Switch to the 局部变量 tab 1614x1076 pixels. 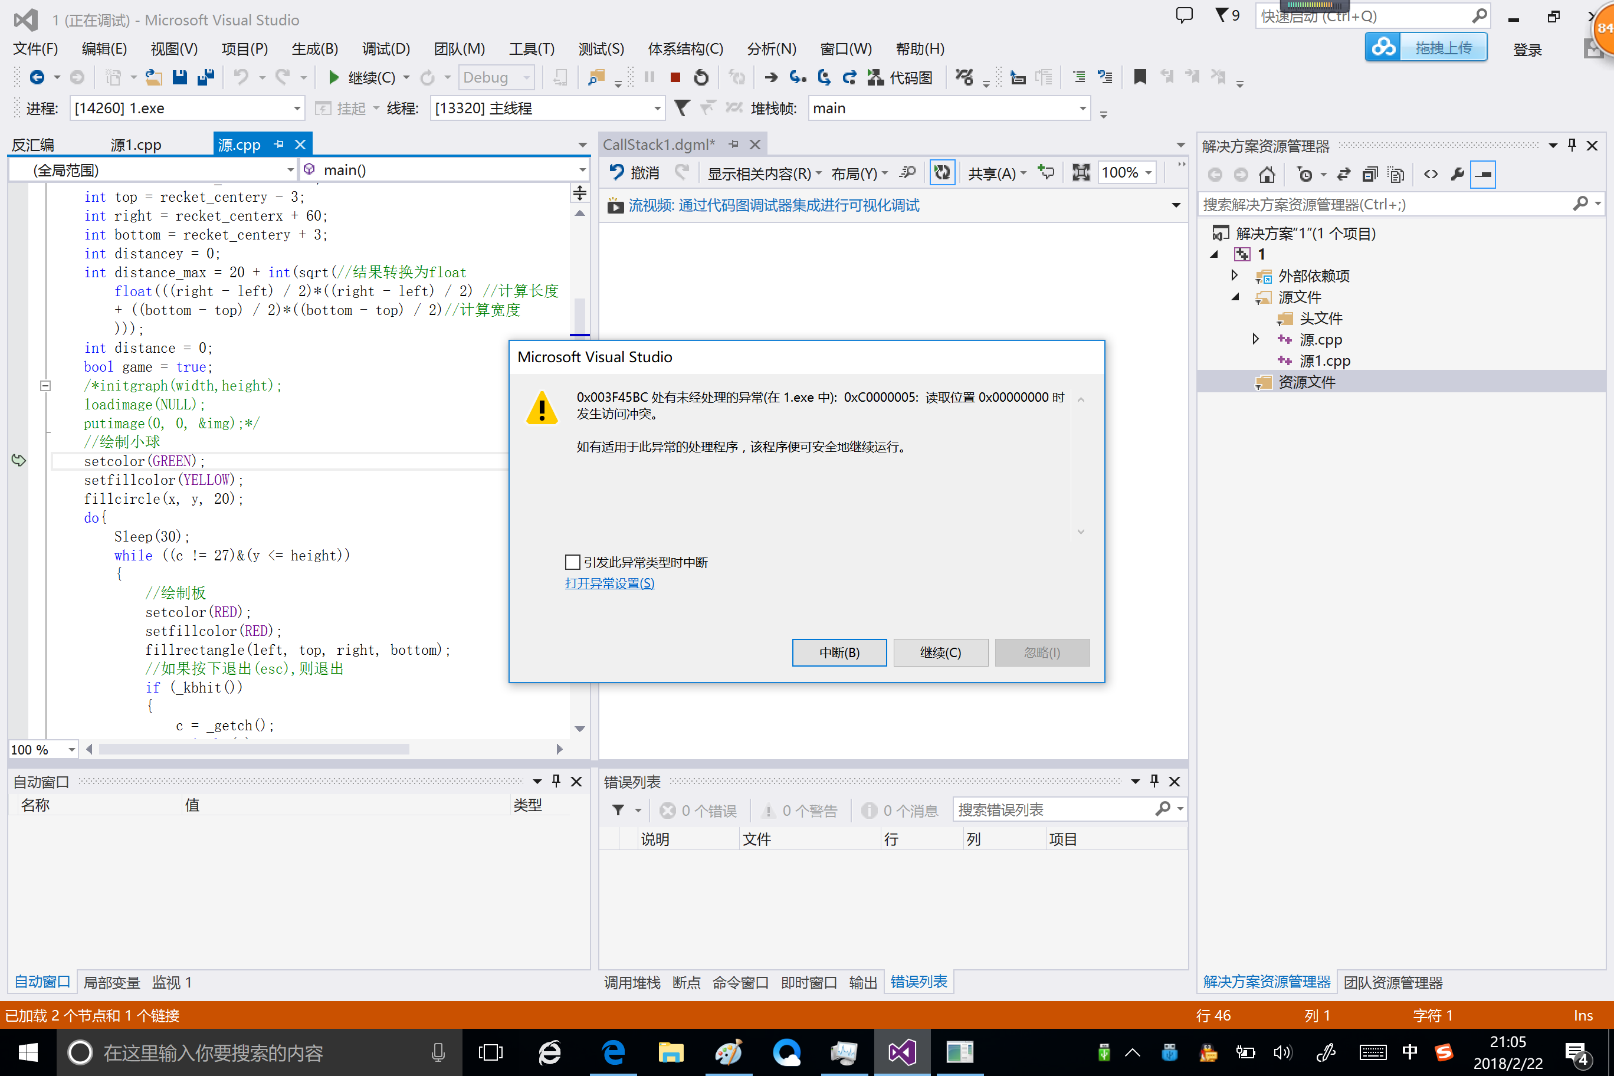[x=112, y=983]
